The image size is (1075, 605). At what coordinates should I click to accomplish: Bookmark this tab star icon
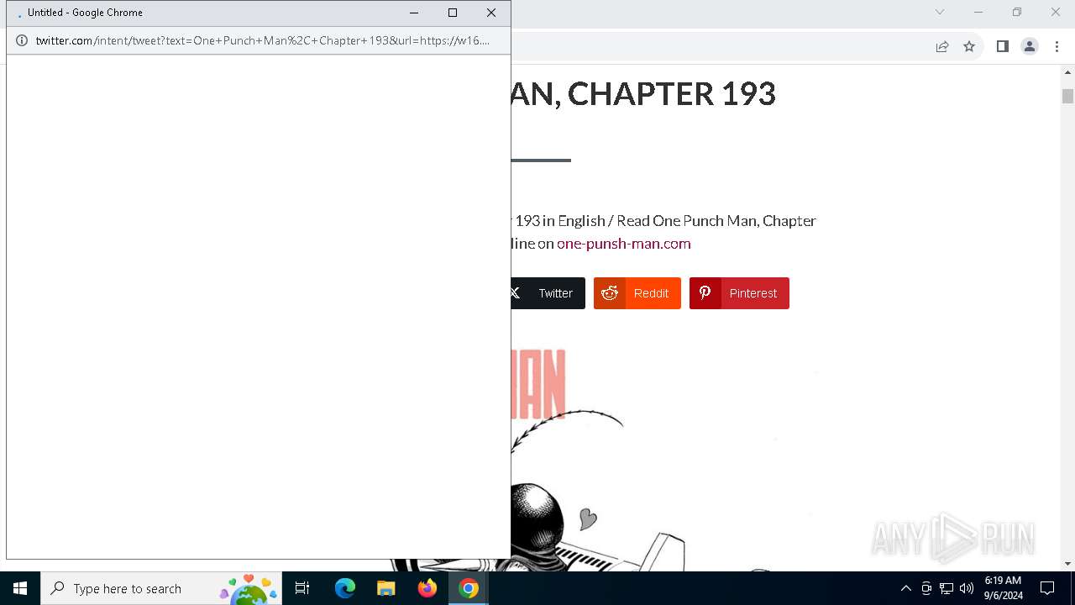(x=969, y=46)
